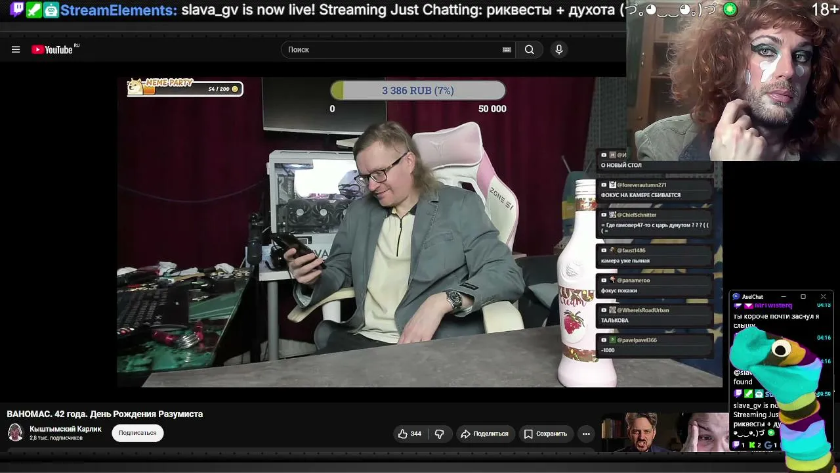
Task: Subscribe using the Подписаться button
Action: pos(137,433)
